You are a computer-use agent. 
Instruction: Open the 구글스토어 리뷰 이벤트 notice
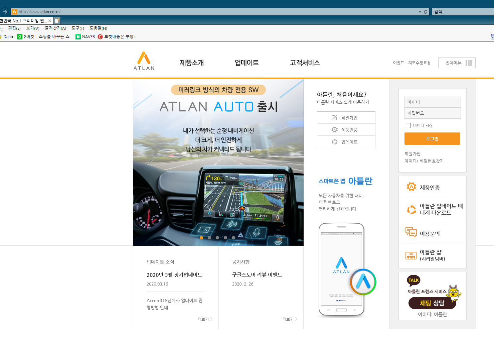[x=257, y=275]
